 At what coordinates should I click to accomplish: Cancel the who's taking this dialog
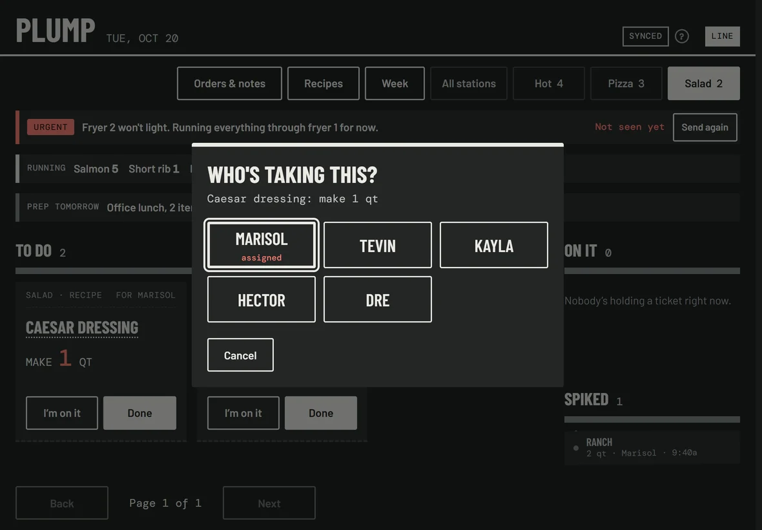pos(241,355)
